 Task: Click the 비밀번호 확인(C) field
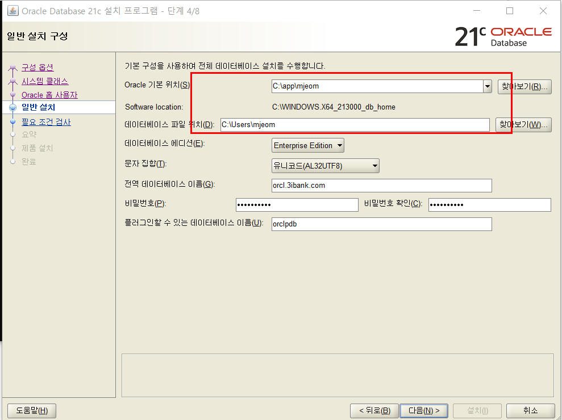click(x=490, y=205)
